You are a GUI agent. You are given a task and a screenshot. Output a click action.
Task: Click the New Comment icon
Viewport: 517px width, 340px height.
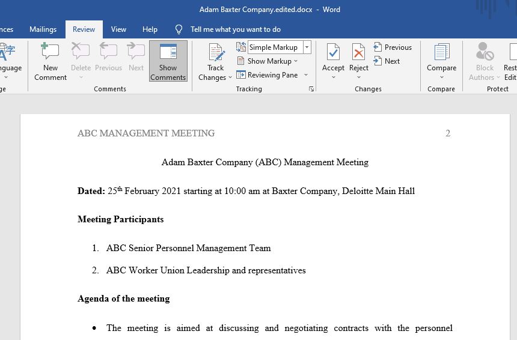pos(50,51)
